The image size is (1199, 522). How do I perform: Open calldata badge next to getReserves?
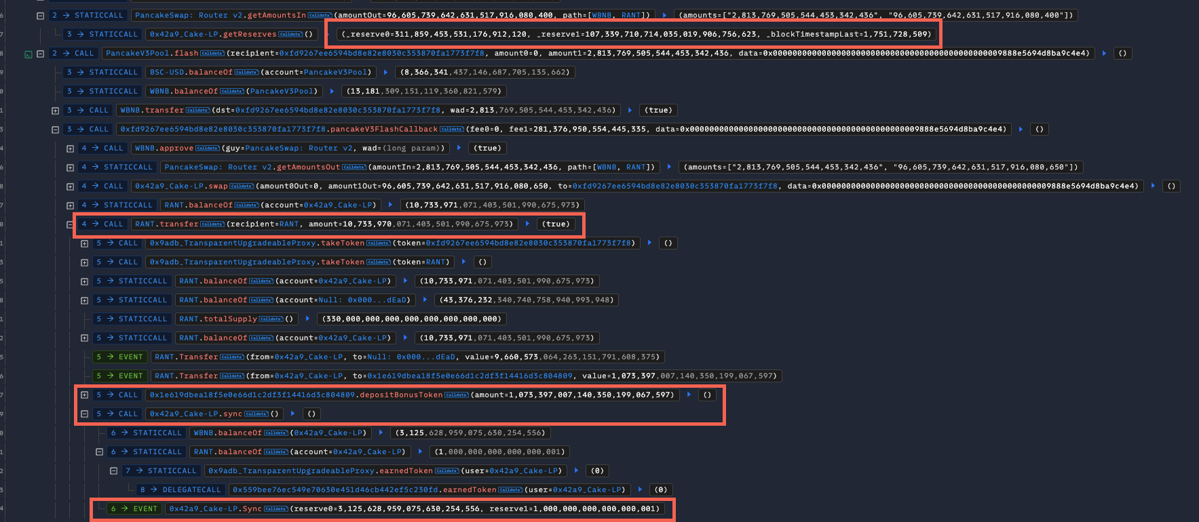pyautogui.click(x=290, y=34)
